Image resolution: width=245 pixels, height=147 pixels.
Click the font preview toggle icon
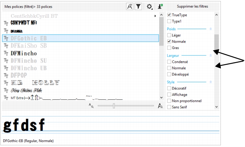[x=130, y=6]
